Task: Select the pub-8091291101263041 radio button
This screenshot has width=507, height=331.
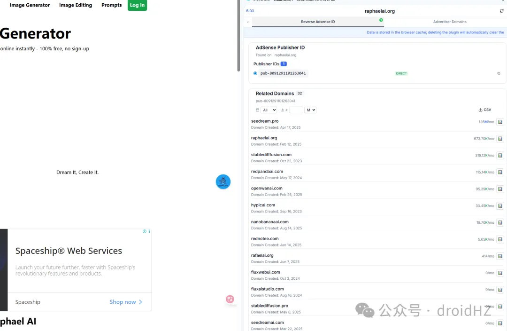Action: [255, 73]
